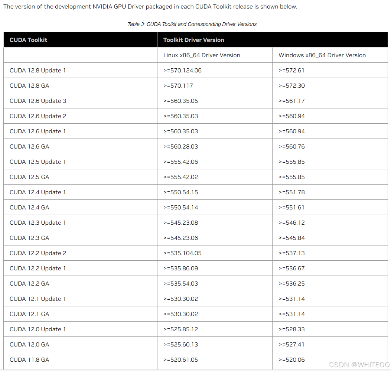Click the value '>=525.60.13'
391x371 pixels.
coord(180,344)
